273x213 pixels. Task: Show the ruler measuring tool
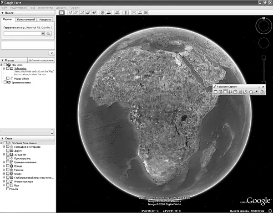click(126, 13)
